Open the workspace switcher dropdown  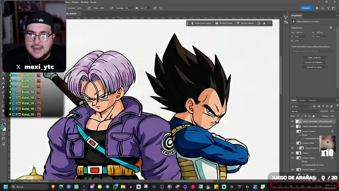(334, 8)
